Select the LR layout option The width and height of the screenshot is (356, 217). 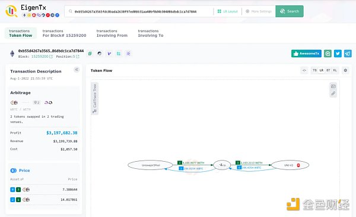pos(321,70)
